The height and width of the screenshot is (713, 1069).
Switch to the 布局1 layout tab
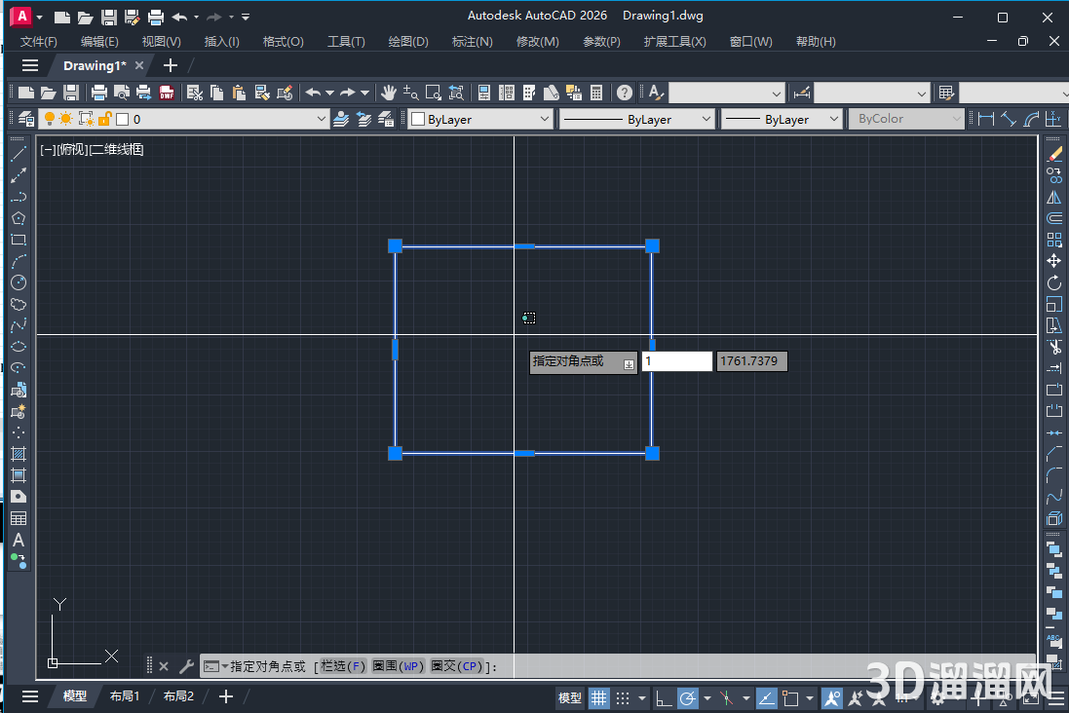point(125,696)
